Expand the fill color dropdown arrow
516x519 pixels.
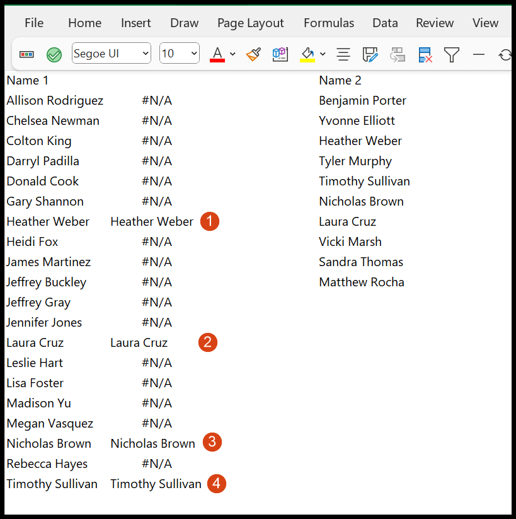323,54
